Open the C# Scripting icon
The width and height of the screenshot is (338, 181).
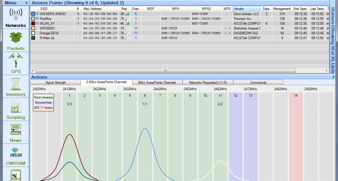click(x=16, y=107)
